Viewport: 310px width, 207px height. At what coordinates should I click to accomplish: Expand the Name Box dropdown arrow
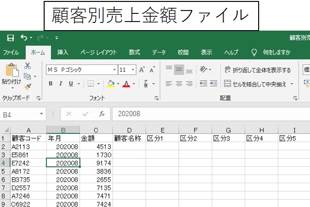pyautogui.click(x=42, y=114)
